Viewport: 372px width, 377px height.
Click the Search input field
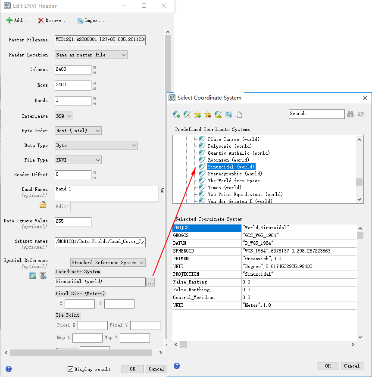[x=317, y=114]
